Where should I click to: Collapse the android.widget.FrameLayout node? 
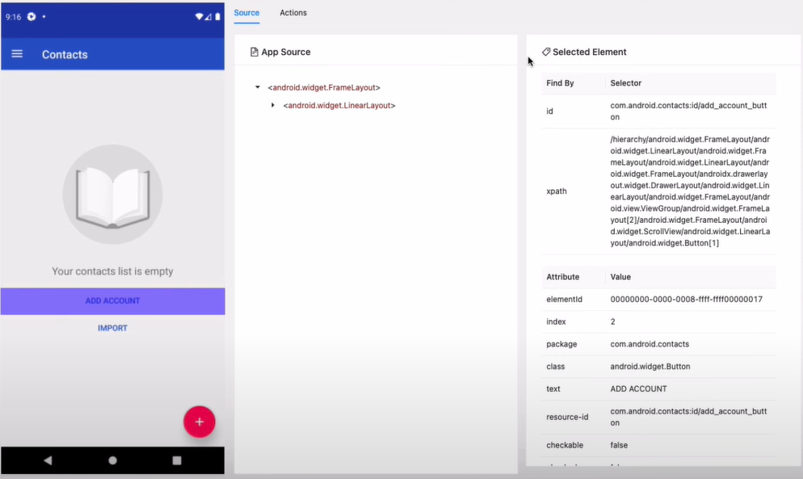click(x=258, y=87)
